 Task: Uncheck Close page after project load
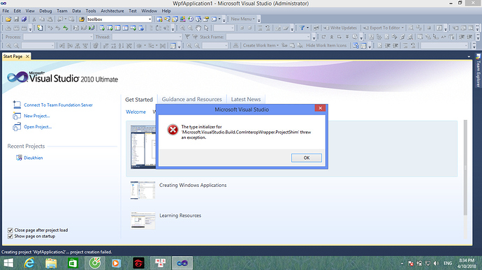[x=10, y=230]
